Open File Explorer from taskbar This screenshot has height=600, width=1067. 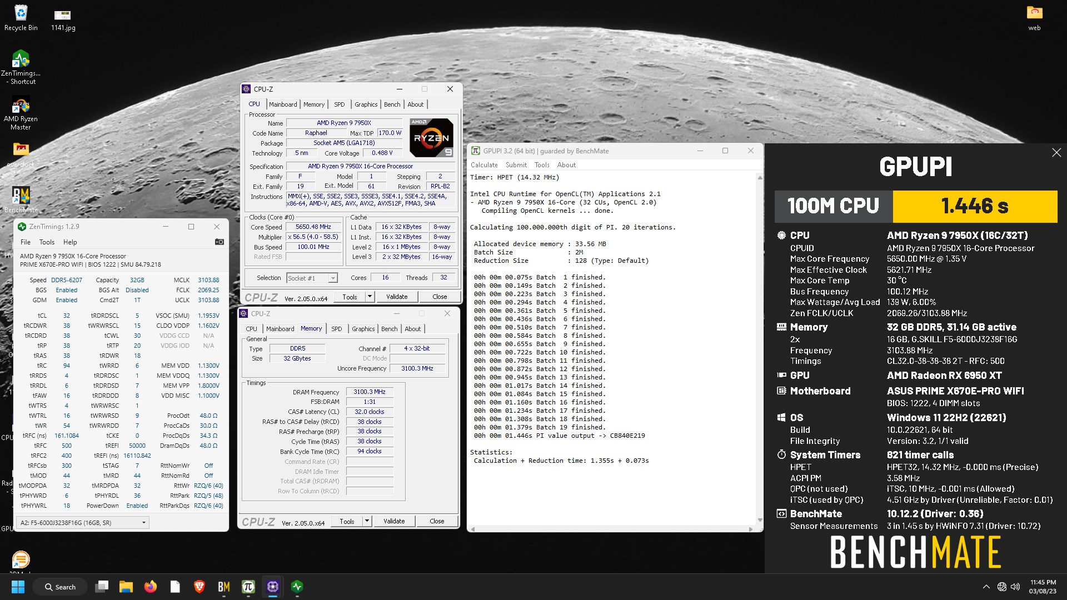126,587
